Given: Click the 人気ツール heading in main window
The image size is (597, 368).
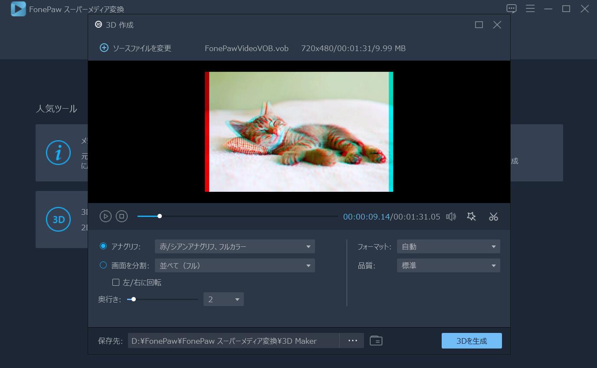Looking at the screenshot, I should tap(56, 109).
